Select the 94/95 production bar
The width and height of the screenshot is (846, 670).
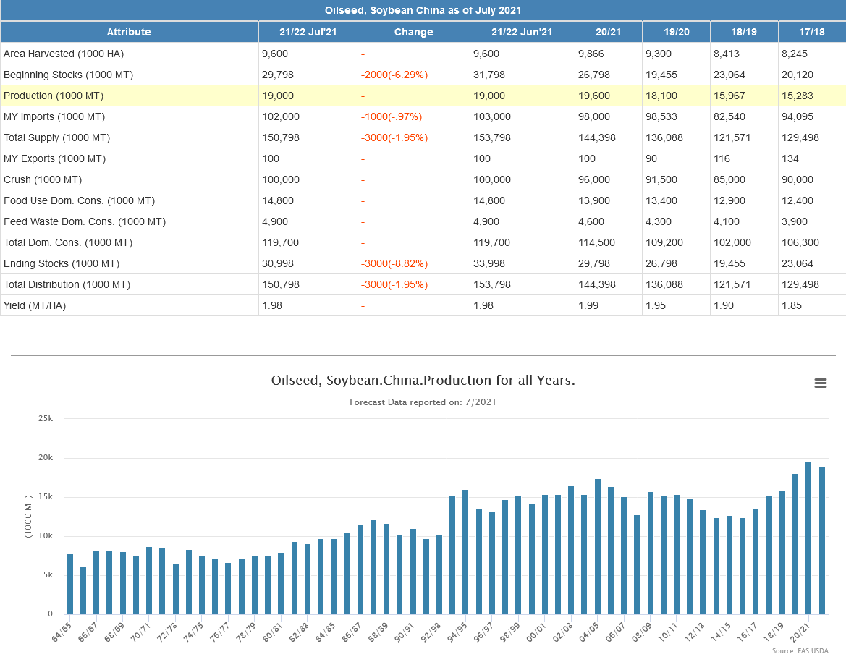(x=452, y=554)
